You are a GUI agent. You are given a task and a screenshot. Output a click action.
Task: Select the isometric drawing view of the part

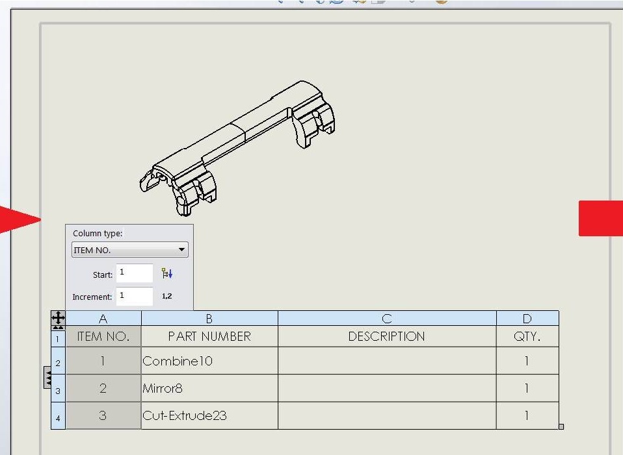pos(237,149)
